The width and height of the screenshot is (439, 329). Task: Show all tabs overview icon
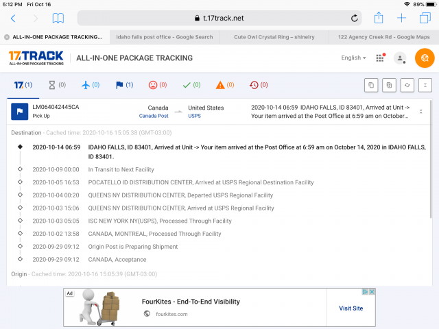tap(425, 19)
